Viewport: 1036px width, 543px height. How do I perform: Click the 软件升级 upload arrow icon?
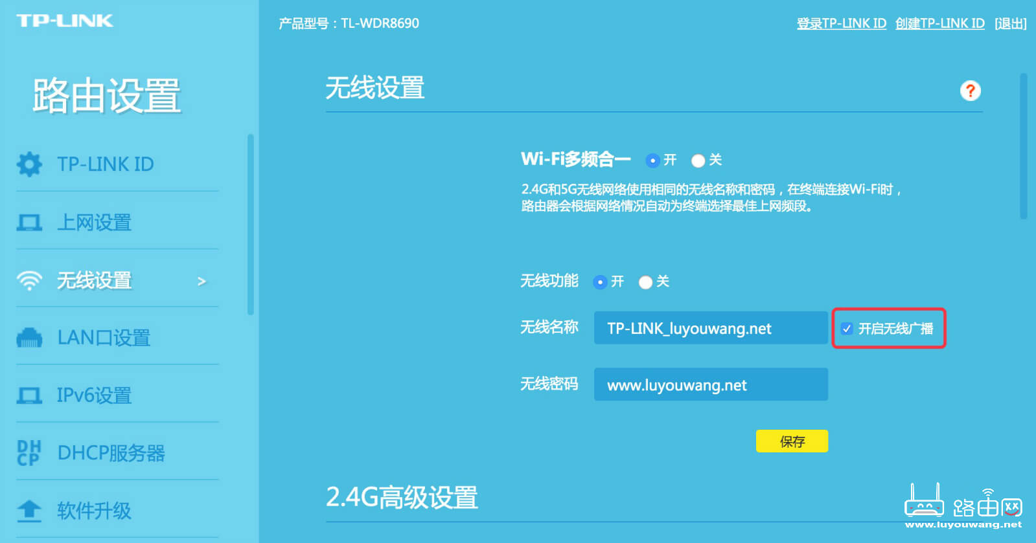pos(29,511)
